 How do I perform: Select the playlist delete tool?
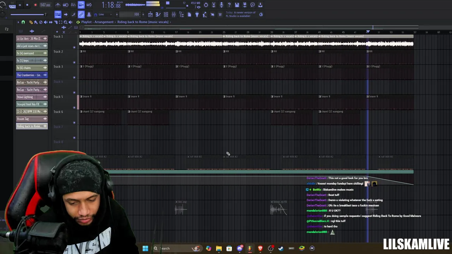41,22
